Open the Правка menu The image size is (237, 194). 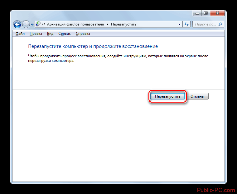(x=36, y=34)
